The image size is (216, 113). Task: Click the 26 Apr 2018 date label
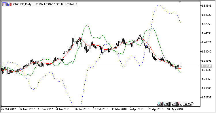pyautogui.click(x=156, y=109)
